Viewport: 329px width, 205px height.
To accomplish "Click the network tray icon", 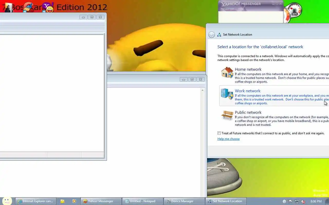I will [x=297, y=201].
